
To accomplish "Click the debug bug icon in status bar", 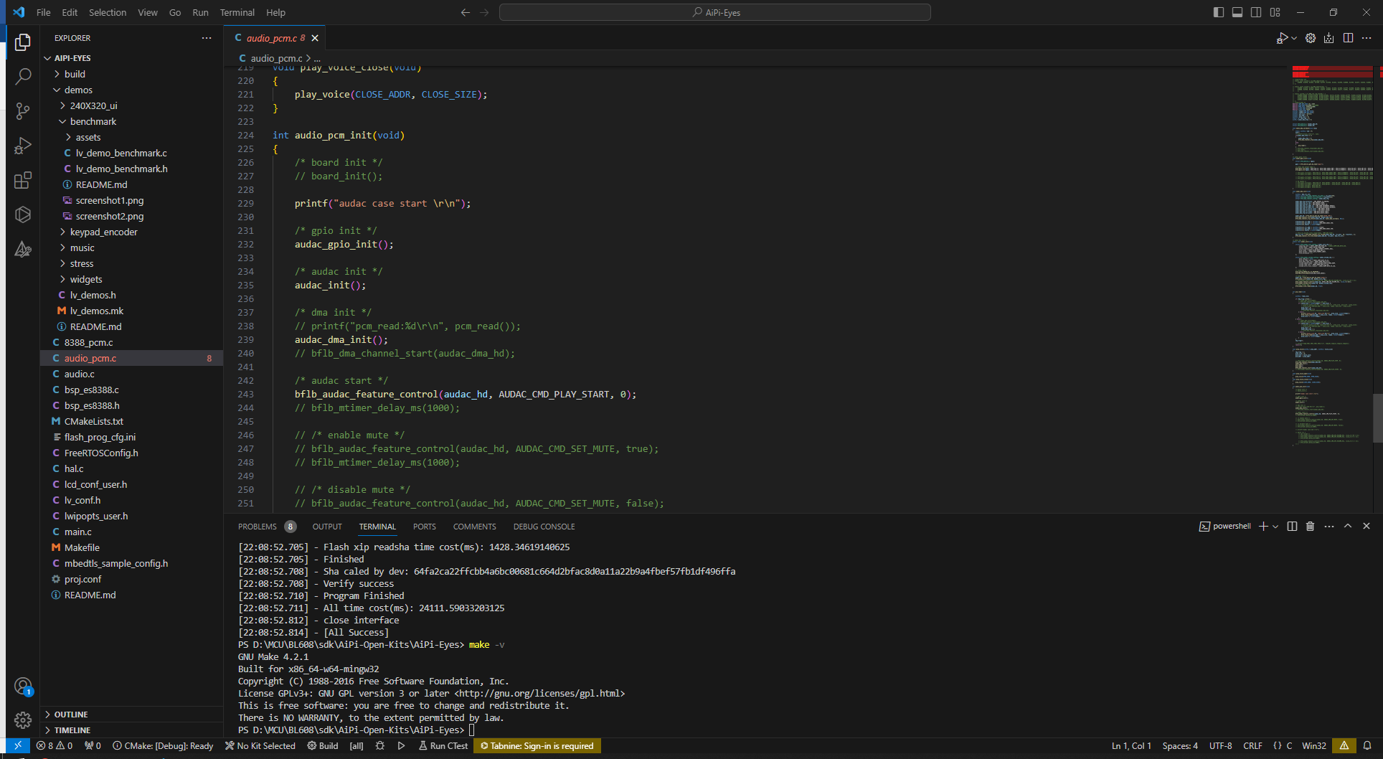I will pos(380,746).
